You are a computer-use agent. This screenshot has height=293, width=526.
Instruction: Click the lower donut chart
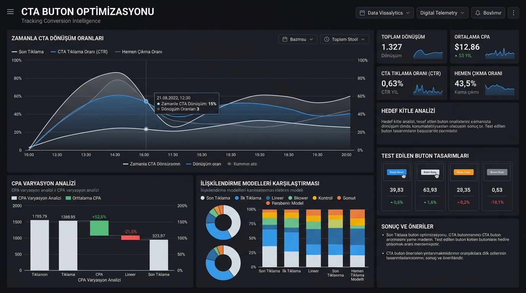click(223, 263)
